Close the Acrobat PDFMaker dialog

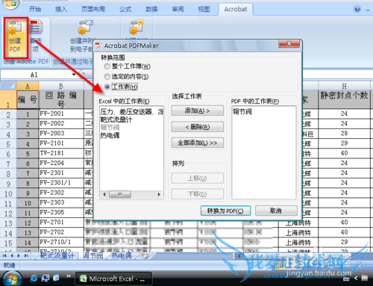point(289,44)
